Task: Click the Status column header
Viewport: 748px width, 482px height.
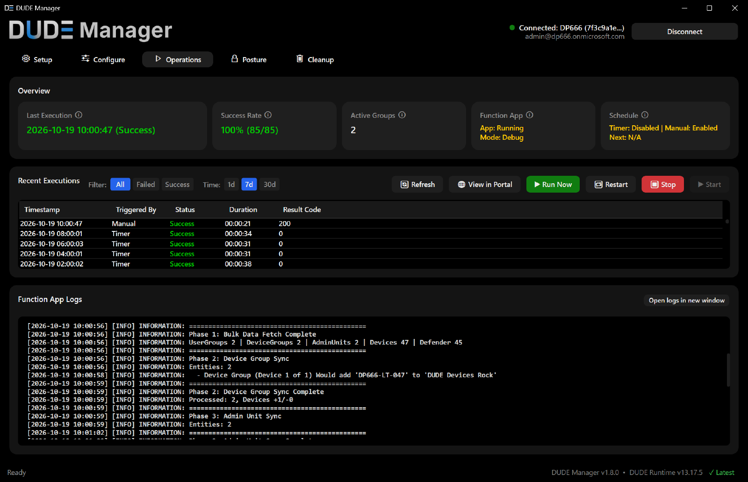Action: click(185, 209)
